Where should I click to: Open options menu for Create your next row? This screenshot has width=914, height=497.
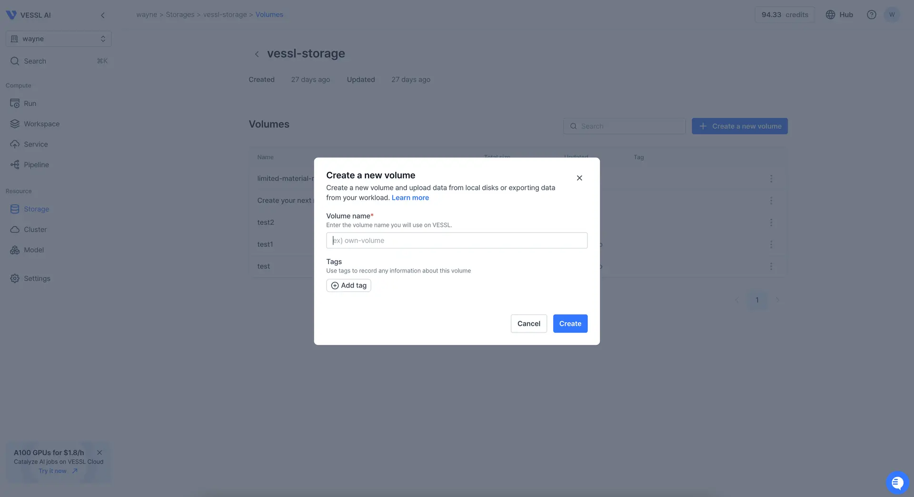tap(771, 201)
